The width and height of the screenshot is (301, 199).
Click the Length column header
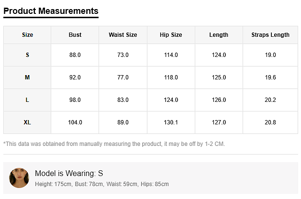(x=219, y=35)
